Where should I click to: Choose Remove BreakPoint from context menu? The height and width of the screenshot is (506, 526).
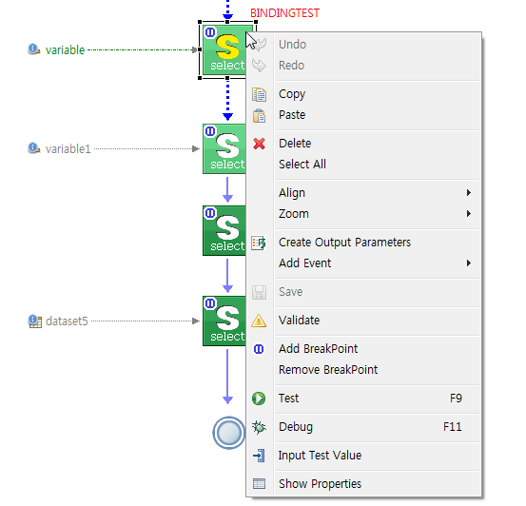click(328, 370)
